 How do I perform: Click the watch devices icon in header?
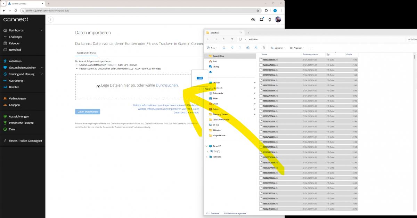(270, 19)
